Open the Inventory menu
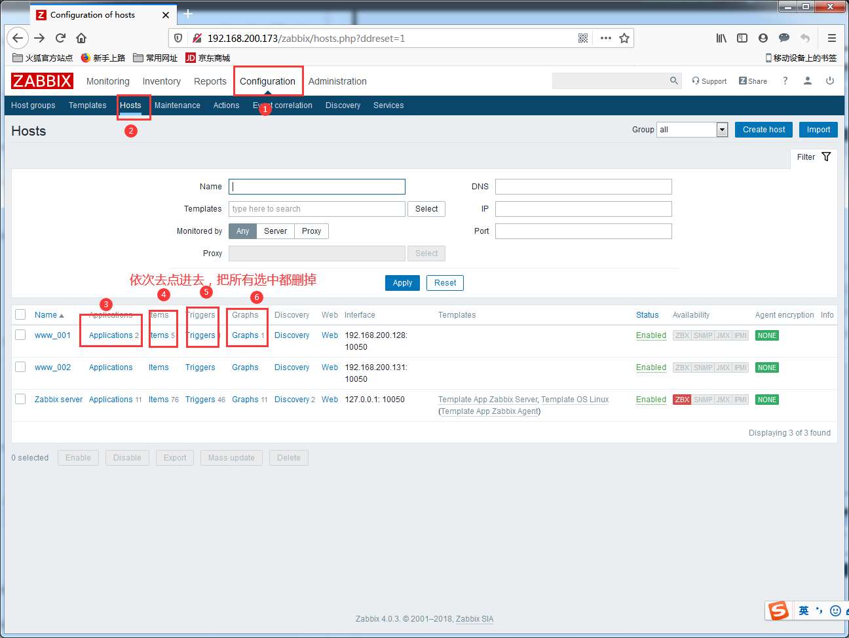 coord(162,81)
